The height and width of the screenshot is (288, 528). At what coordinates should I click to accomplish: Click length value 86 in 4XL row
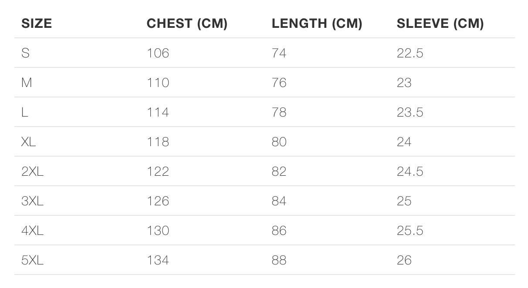(x=279, y=231)
